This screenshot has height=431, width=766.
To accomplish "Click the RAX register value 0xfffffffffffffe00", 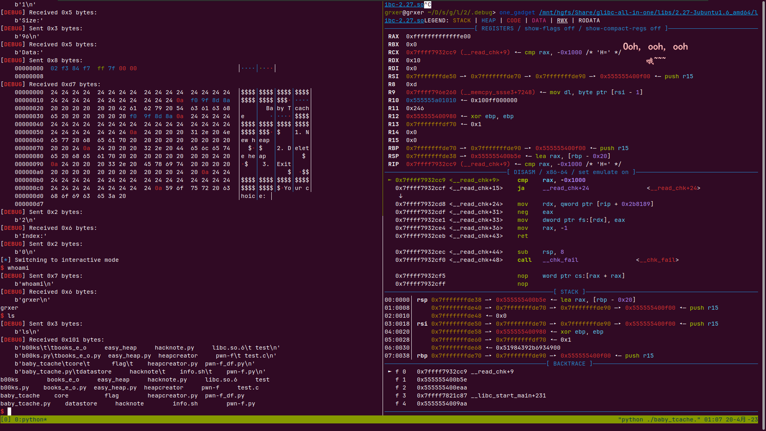I will click(438, 36).
